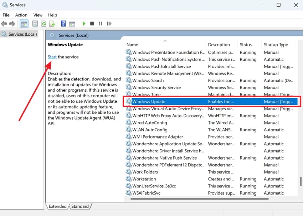This screenshot has width=303, height=216.
Task: Click the Back arrow toolbar button
Action: 4,24
